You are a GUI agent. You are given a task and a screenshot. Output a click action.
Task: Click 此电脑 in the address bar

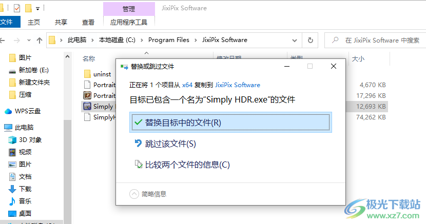coord(77,40)
